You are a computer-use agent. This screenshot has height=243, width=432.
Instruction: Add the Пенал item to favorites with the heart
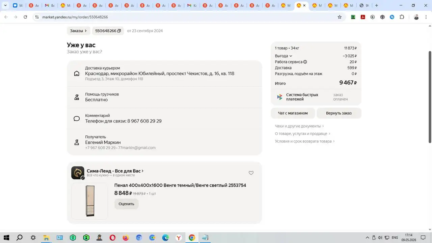pyautogui.click(x=251, y=173)
